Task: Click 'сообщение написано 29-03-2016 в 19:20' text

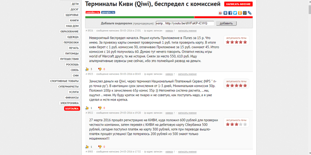Action: 118,113
